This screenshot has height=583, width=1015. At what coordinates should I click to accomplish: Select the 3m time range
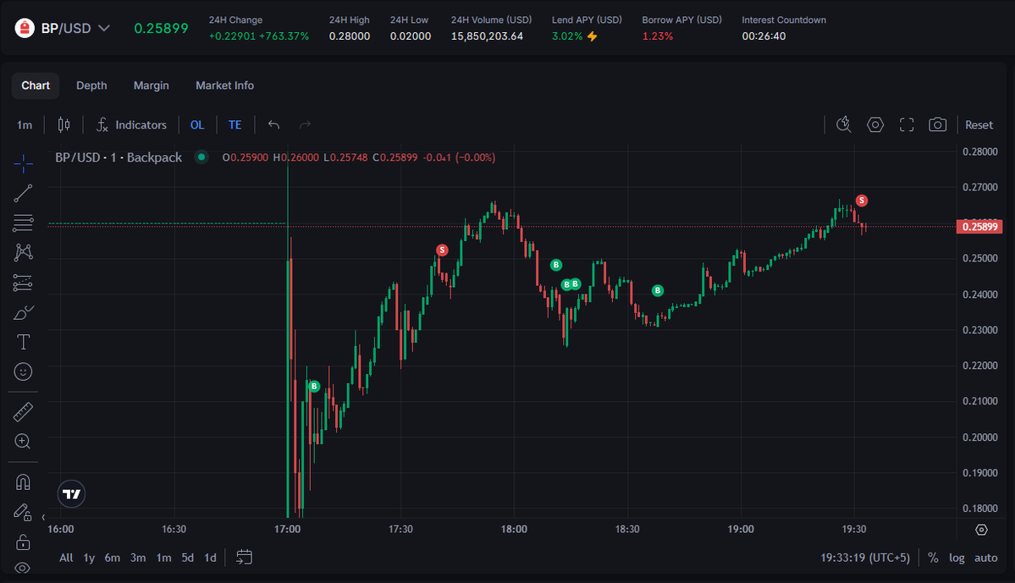138,558
